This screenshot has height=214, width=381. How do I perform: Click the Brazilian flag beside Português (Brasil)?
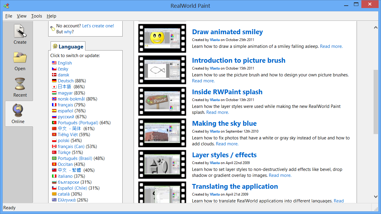point(54,158)
